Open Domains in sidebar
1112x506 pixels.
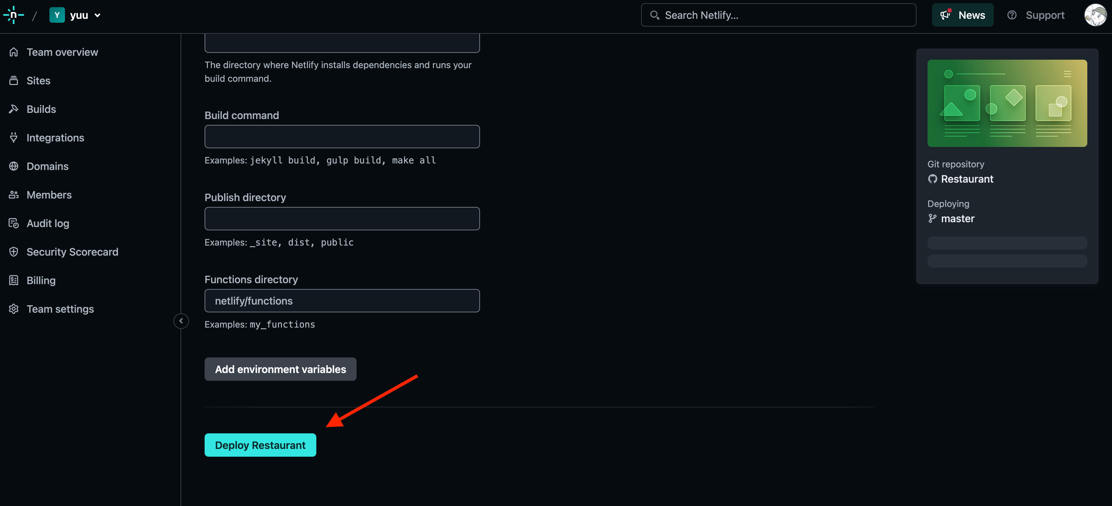(x=47, y=166)
